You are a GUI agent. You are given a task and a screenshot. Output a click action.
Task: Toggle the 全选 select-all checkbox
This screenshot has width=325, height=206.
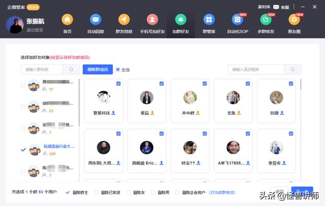pos(118,69)
